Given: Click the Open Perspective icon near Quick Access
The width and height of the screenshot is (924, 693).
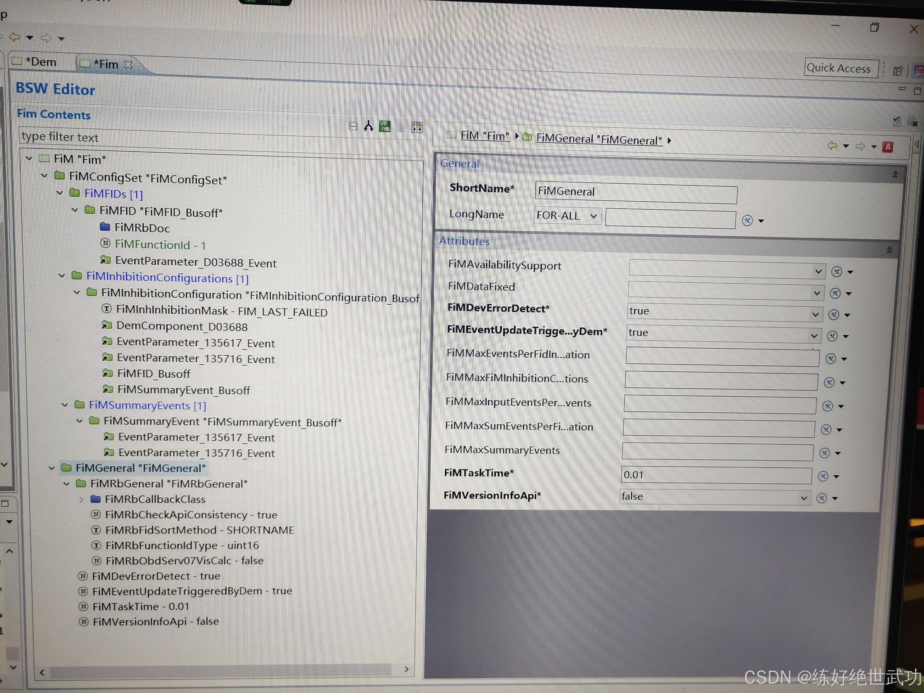Looking at the screenshot, I should 898,71.
